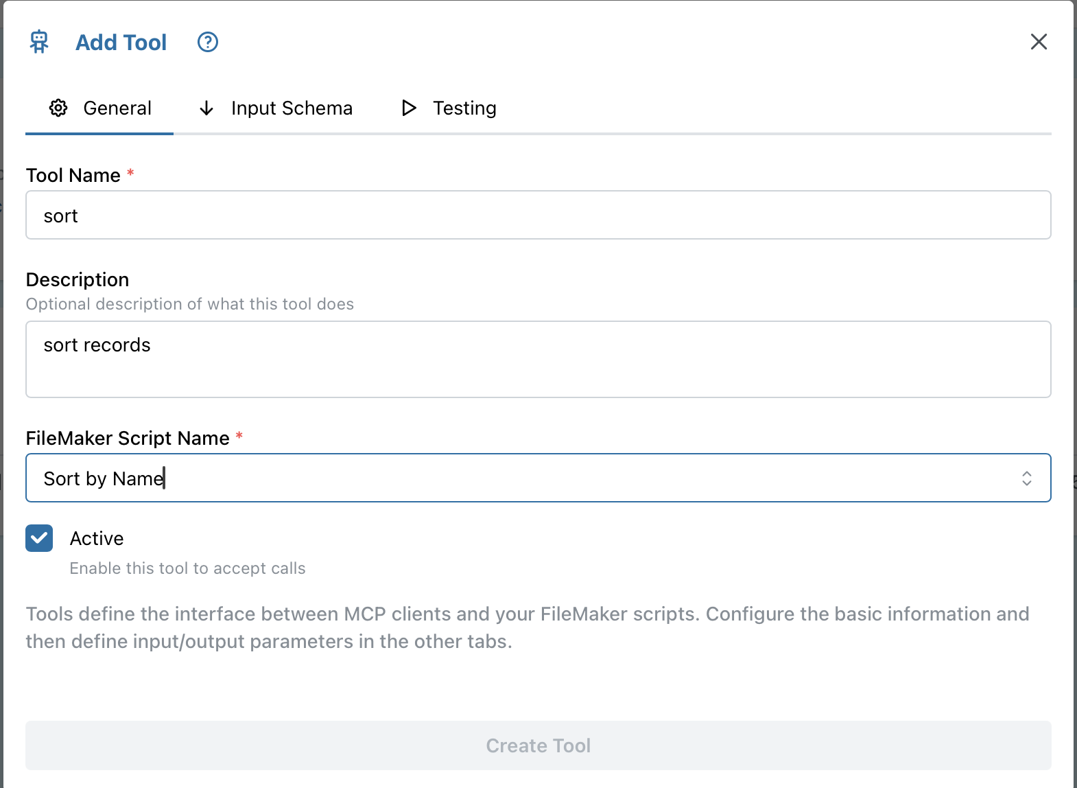Close the Add Tool dialog
Screen dimensions: 1077x788
[1039, 42]
